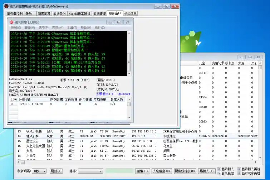Click the 本机地址 cell
The image size is (270, 180).
[x=170, y=136]
